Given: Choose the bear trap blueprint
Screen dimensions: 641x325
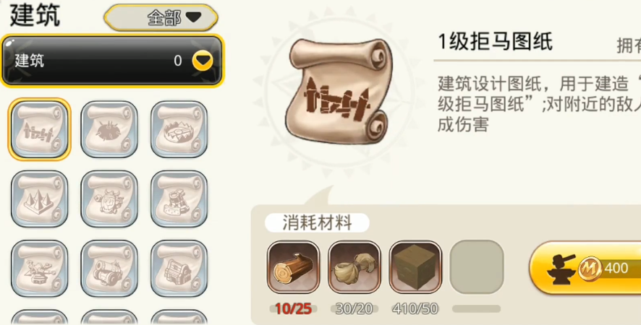Looking at the screenshot, I should tap(179, 129).
